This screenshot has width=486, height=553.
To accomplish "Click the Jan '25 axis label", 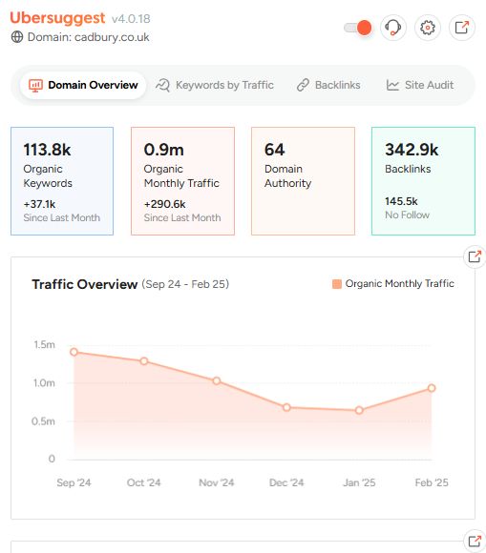I will tap(359, 482).
